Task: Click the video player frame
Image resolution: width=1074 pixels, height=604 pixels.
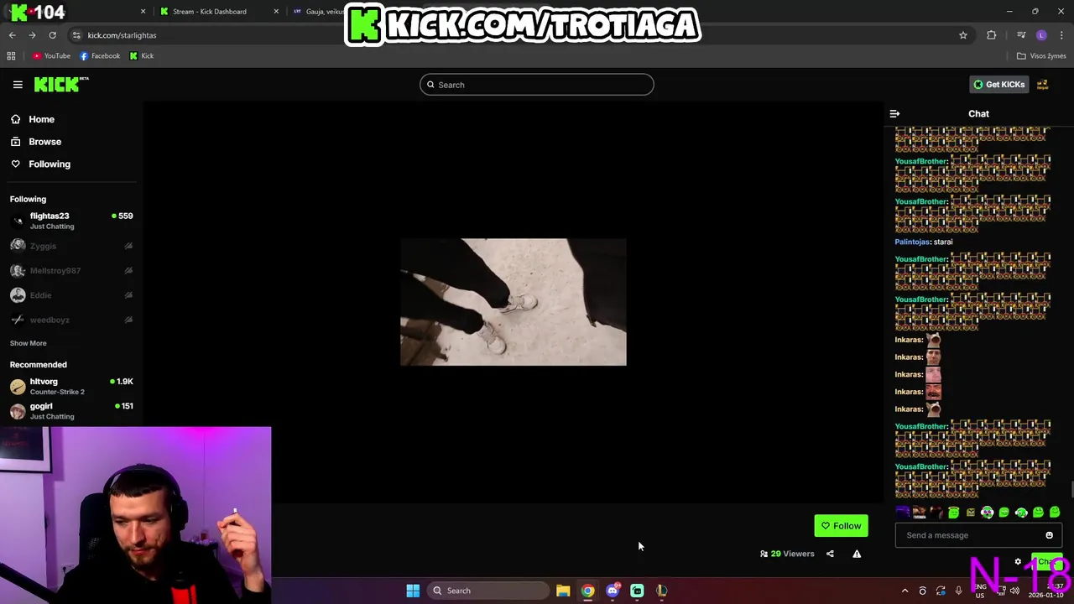Action: click(513, 302)
